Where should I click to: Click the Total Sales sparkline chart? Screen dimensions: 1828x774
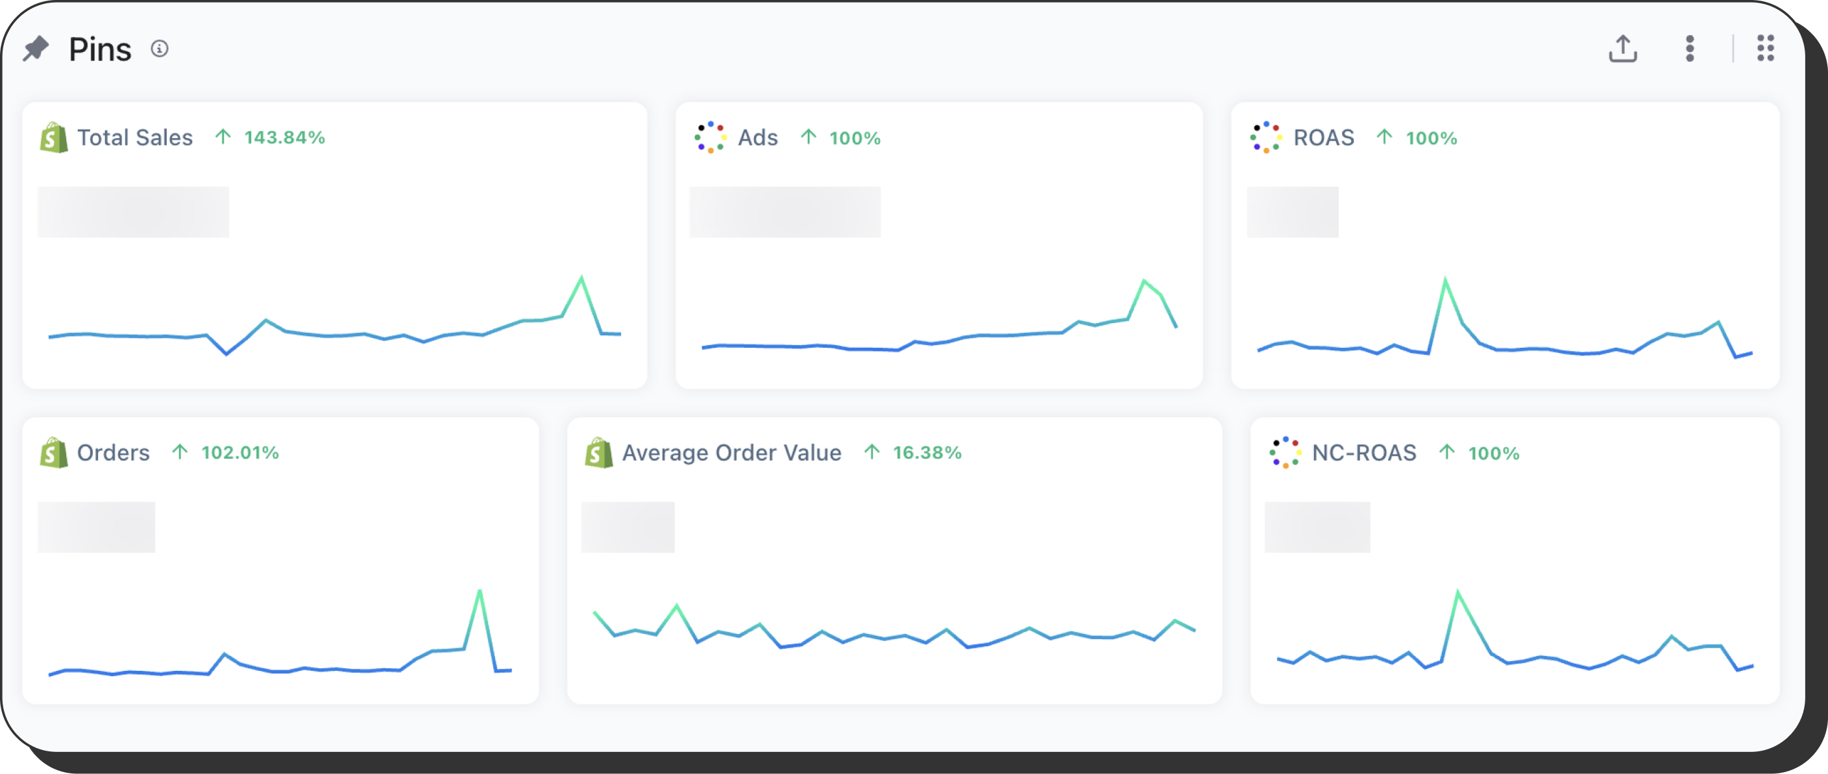[x=334, y=323]
